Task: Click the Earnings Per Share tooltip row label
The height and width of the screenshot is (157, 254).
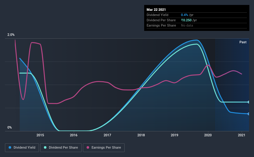Action: pyautogui.click(x=161, y=25)
